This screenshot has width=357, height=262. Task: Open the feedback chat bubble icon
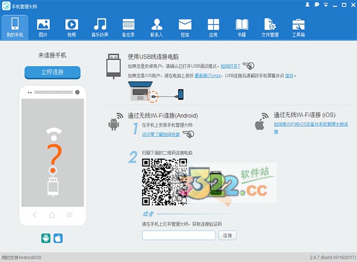[x=317, y=5]
